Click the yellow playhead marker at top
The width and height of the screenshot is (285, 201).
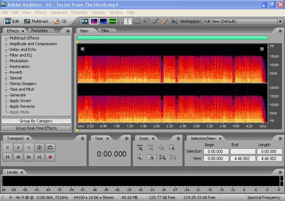point(78,42)
